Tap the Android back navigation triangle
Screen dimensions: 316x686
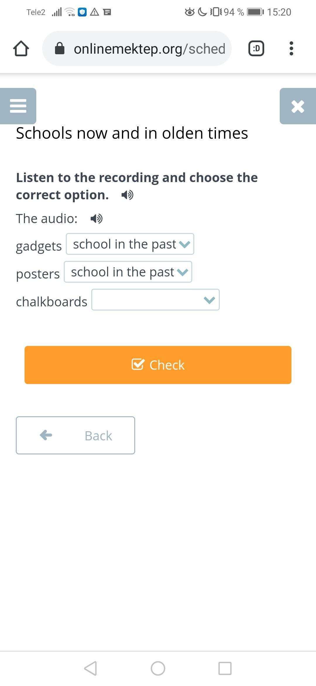click(x=90, y=668)
